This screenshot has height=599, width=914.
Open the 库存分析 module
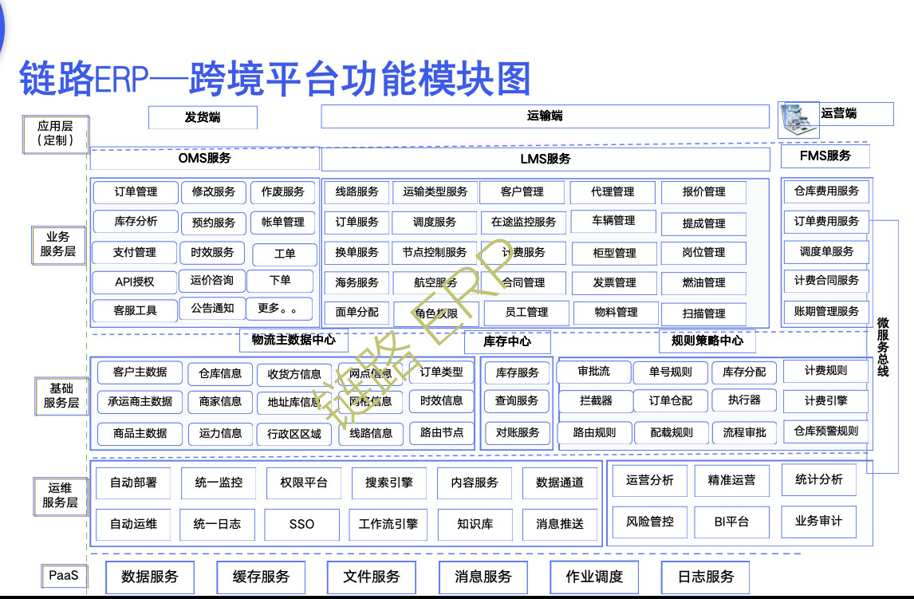(x=134, y=222)
